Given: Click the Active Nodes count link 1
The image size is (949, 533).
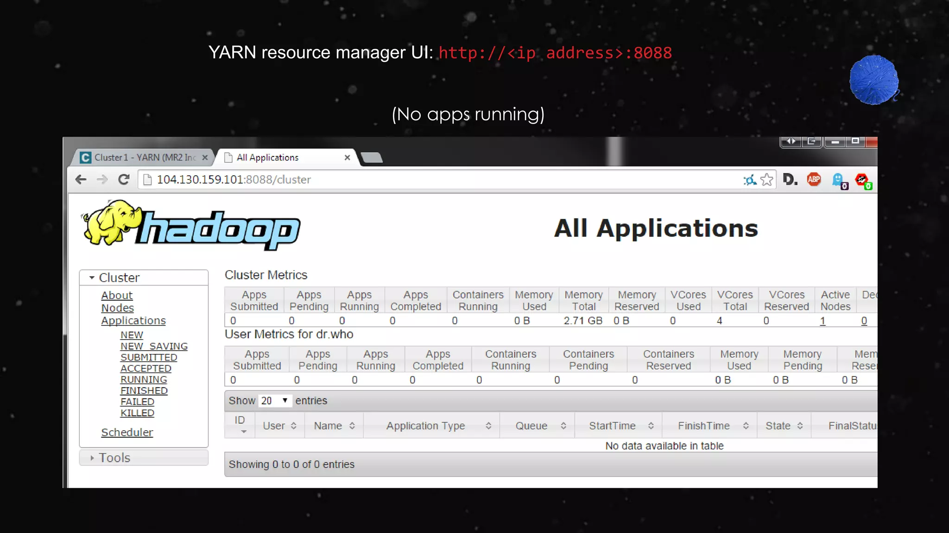Looking at the screenshot, I should (822, 321).
